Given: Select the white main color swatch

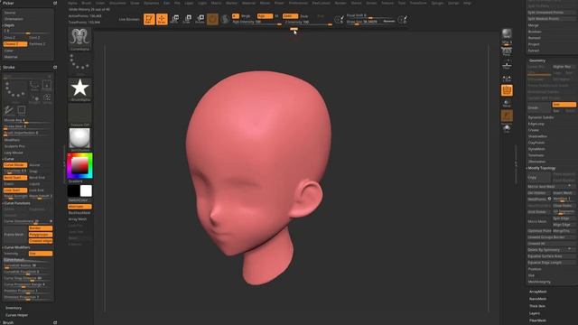Looking at the screenshot, I should [86, 190].
